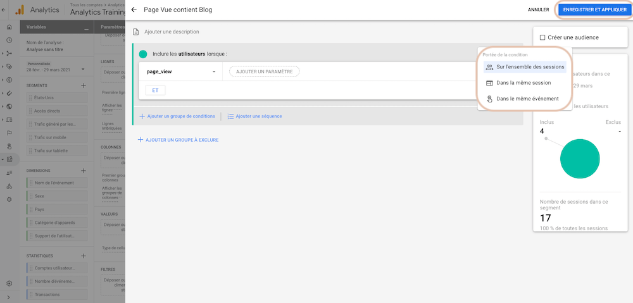The width and height of the screenshot is (633, 303).
Task: Add a dimension with the plus icon
Action: pyautogui.click(x=84, y=171)
